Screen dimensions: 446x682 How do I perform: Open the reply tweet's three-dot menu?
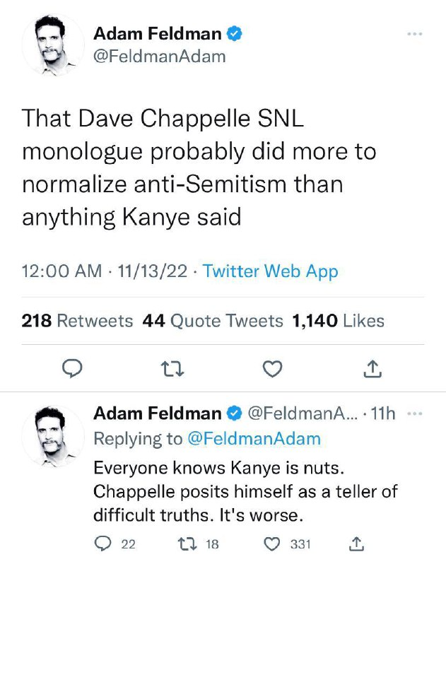[x=416, y=414]
